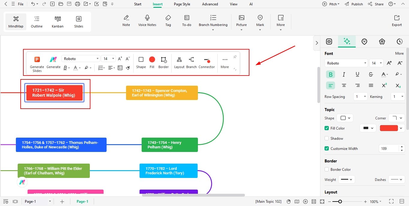
Task: Insert a To-do item
Action: click(187, 21)
